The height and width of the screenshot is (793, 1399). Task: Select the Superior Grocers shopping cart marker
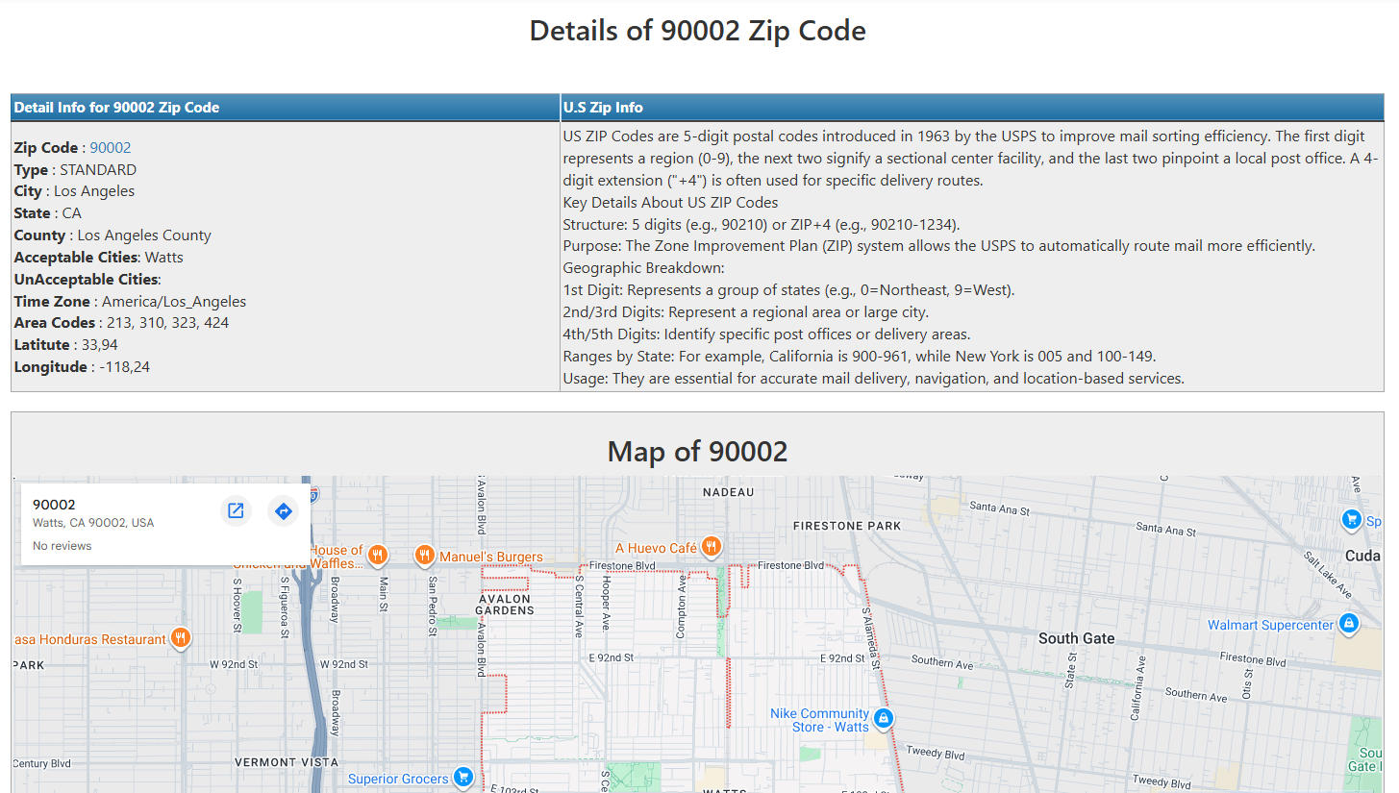pyautogui.click(x=462, y=777)
